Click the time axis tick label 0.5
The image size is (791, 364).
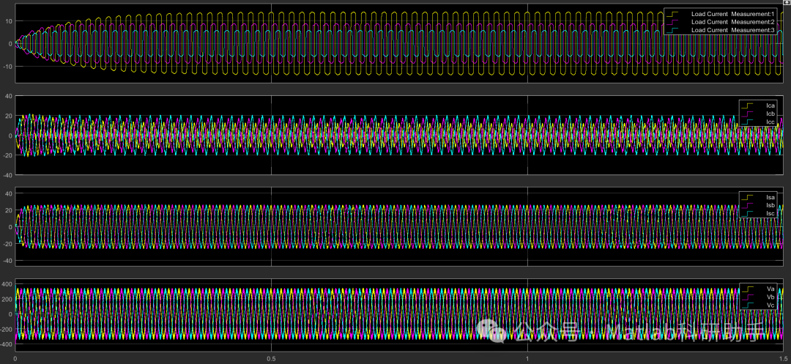coord(272,360)
